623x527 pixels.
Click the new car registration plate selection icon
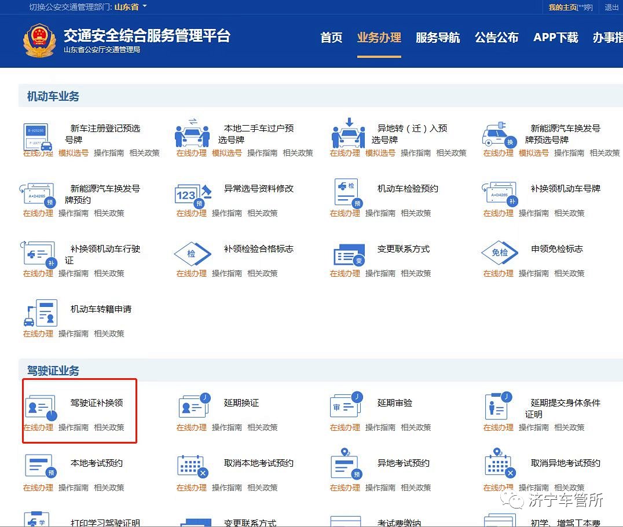point(38,136)
